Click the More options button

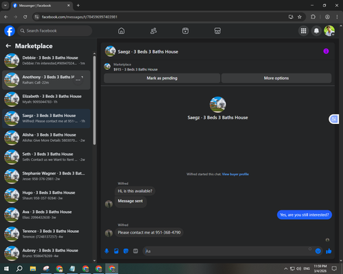click(276, 78)
